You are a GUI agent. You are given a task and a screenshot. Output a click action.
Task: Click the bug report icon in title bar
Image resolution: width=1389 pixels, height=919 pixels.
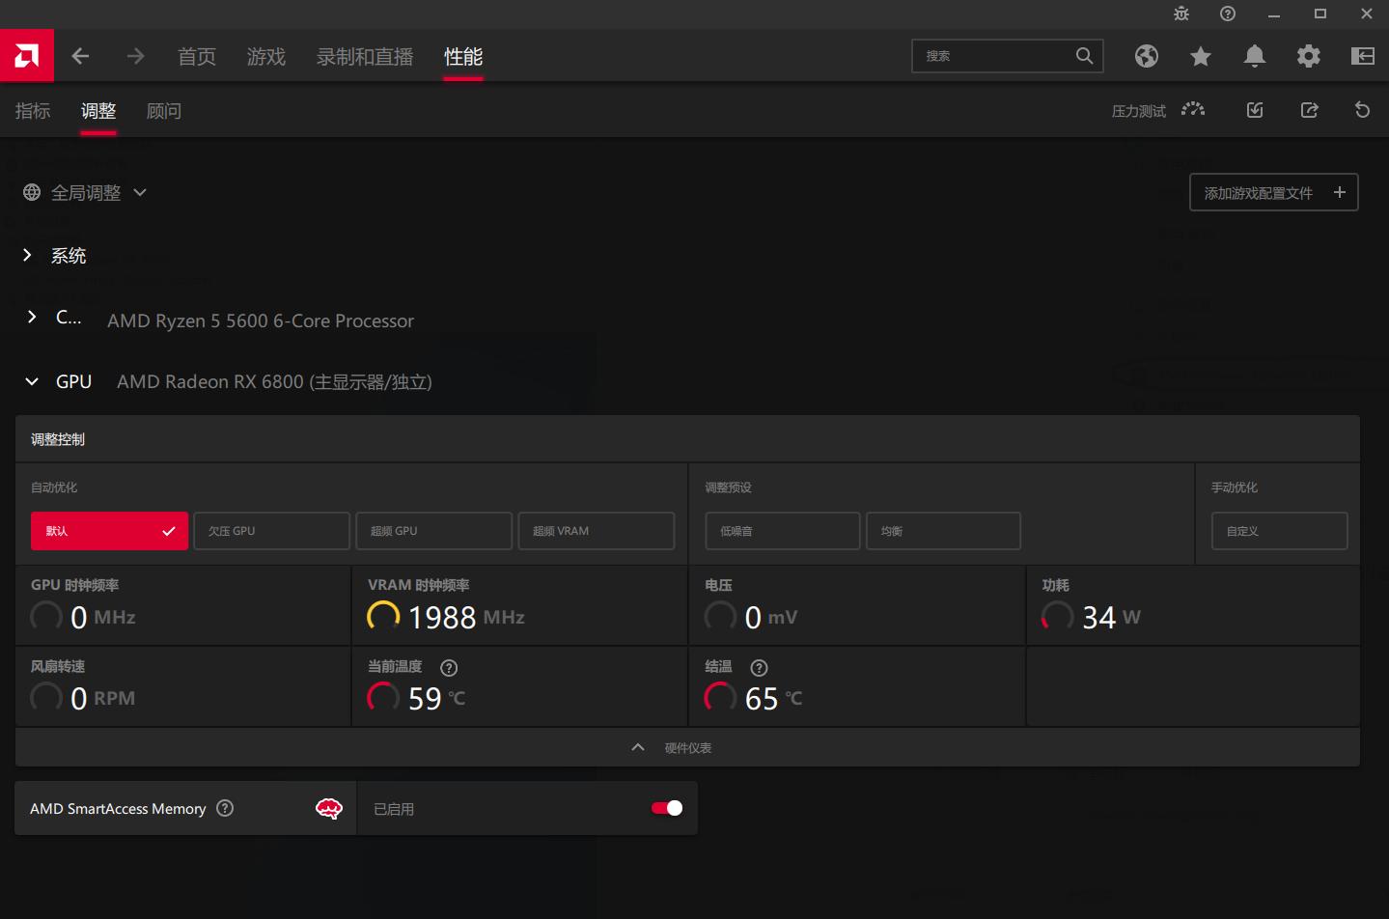point(1181,14)
